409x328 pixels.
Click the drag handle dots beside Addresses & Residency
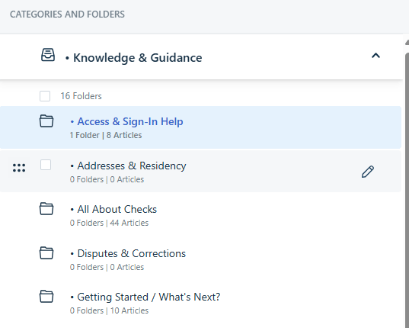[19, 168]
